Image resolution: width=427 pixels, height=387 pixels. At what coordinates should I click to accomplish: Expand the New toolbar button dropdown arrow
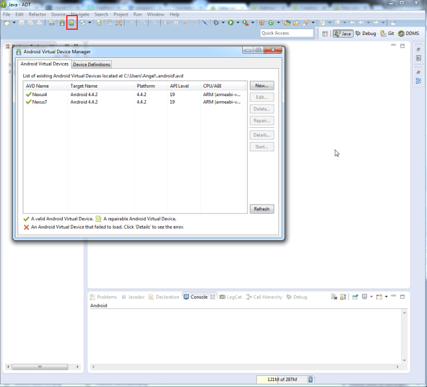click(x=14, y=23)
